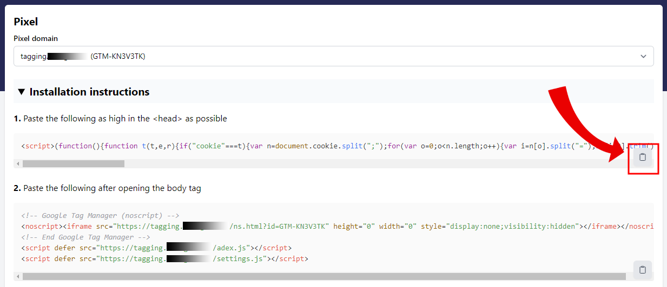The height and width of the screenshot is (287, 667).
Task: Click the Pixel domain label
Action: point(36,38)
